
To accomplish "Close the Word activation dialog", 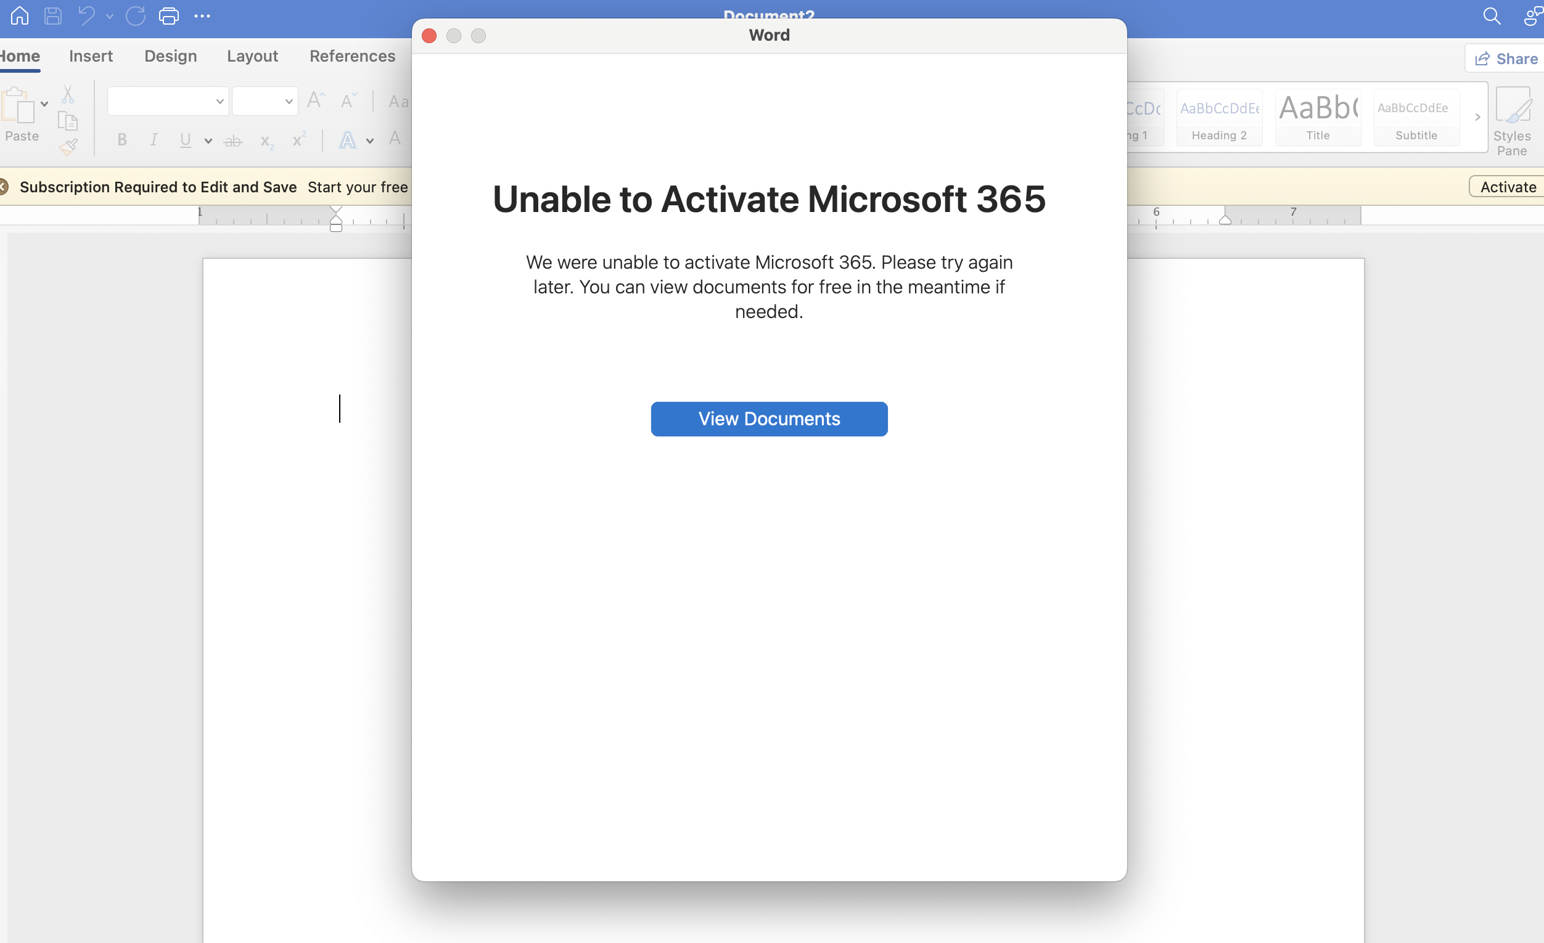I will coord(429,36).
